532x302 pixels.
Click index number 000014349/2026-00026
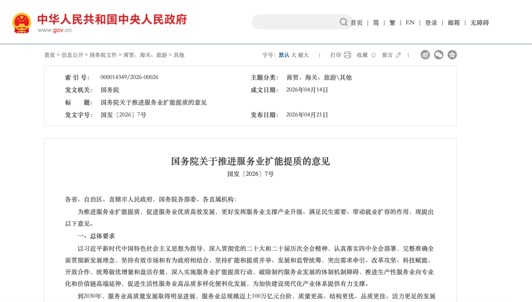(x=129, y=77)
